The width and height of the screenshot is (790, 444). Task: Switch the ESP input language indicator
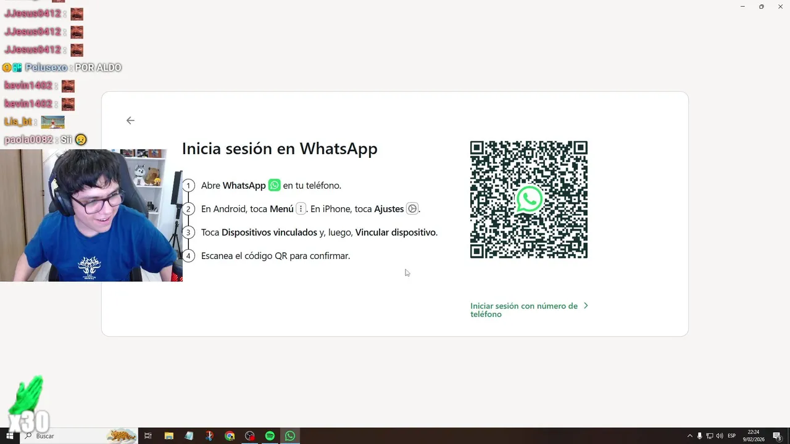click(732, 436)
